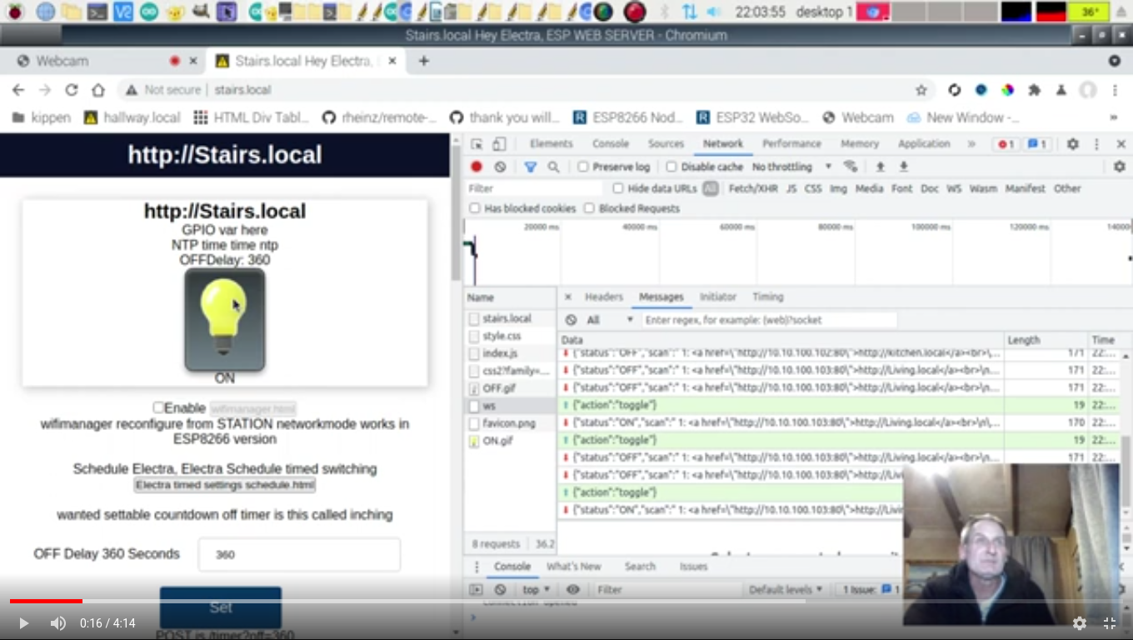Screen dimensions: 1133x640
Task: Click the Set button on Stairs.local page
Action: (220, 607)
